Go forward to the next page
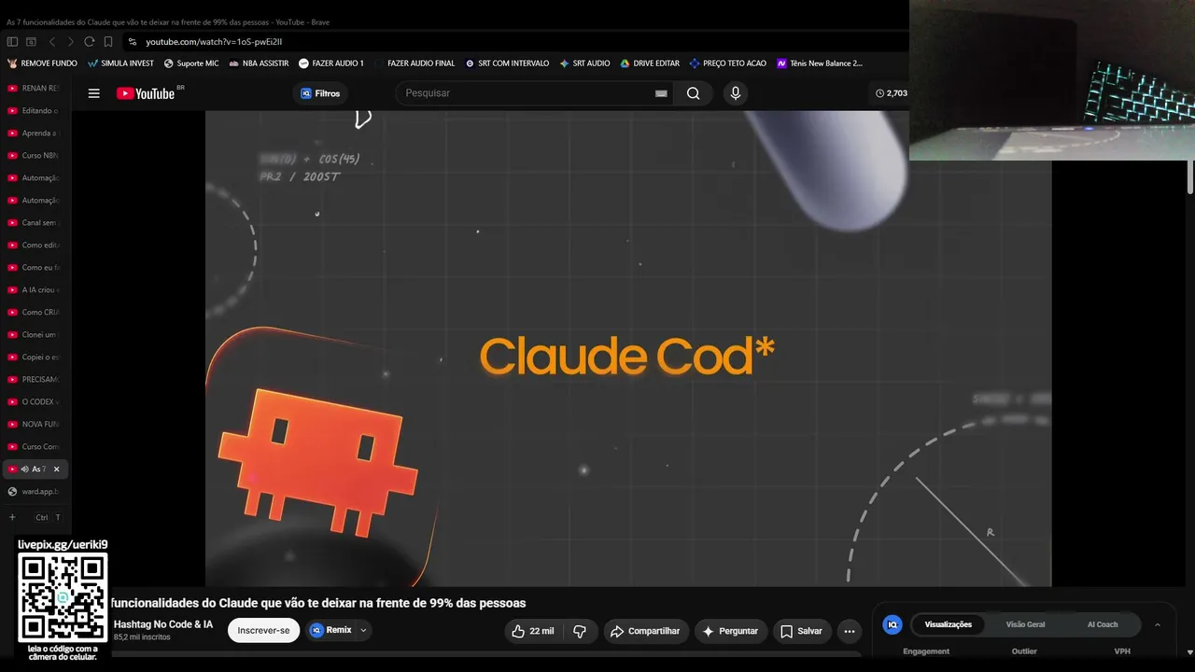Screen dimensions: 1195x672 70,42
